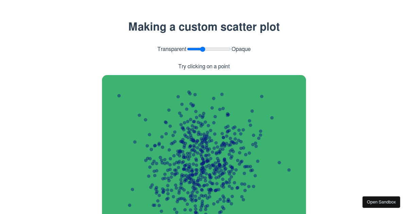Click the lone point in the lower-left region

pos(130,205)
